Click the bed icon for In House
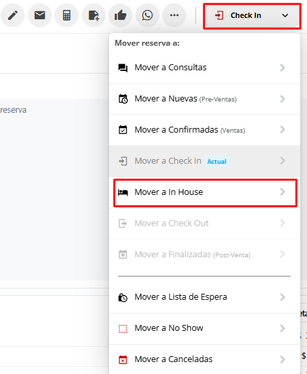307x374 pixels. [x=123, y=192]
